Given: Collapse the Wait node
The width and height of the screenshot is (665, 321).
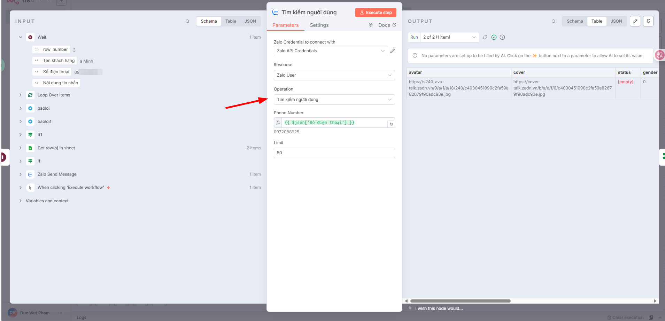Looking at the screenshot, I should click(21, 37).
